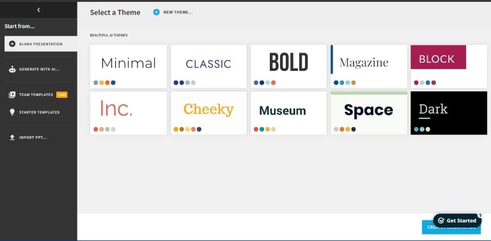Click the lightbulb Starter Templates icon
Screen dimensions: 491x241
click(12, 113)
